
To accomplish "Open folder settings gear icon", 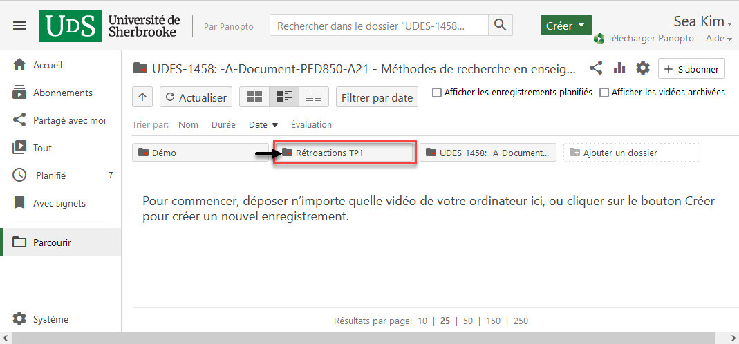I will [643, 68].
